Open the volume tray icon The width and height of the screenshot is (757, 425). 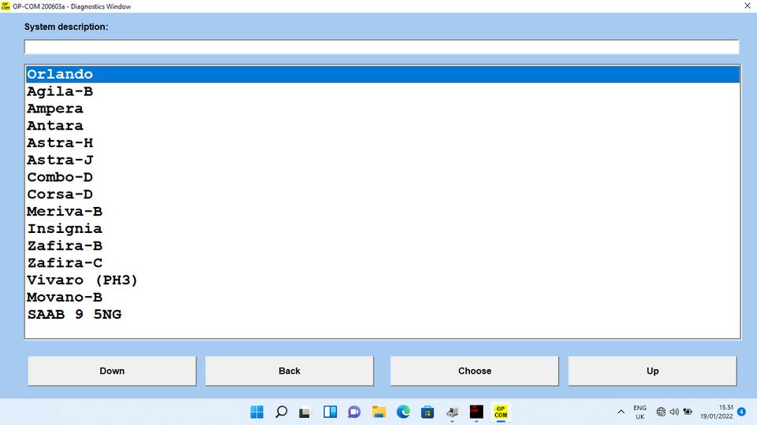[x=674, y=412]
